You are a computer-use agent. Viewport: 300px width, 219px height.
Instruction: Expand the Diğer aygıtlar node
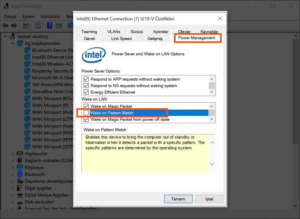13,188
